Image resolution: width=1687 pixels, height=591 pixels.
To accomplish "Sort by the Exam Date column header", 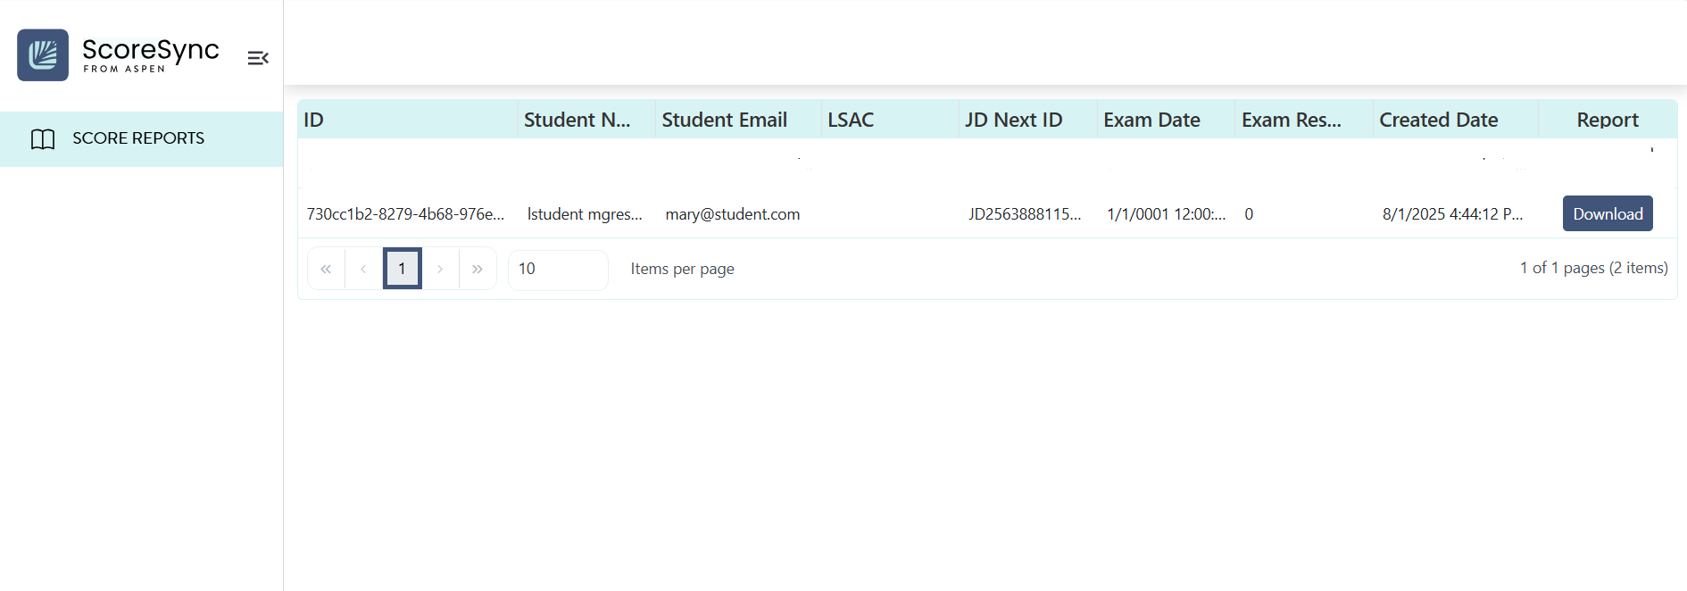I will pyautogui.click(x=1151, y=120).
